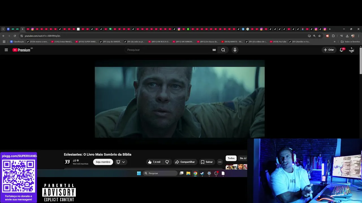Image resolution: width=362 pixels, height=203 pixels.
Task: Select the De JJ filter chip
Action: point(243,158)
